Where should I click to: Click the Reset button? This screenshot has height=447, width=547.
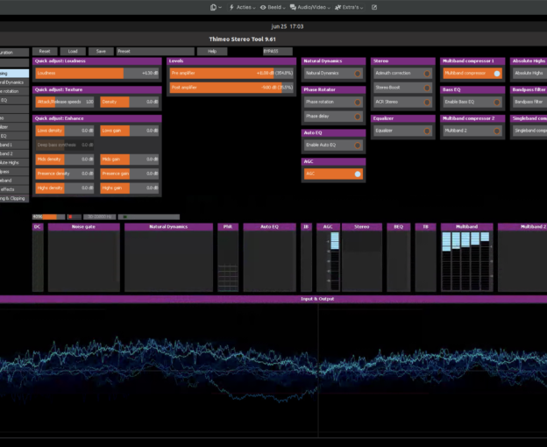[x=45, y=51]
